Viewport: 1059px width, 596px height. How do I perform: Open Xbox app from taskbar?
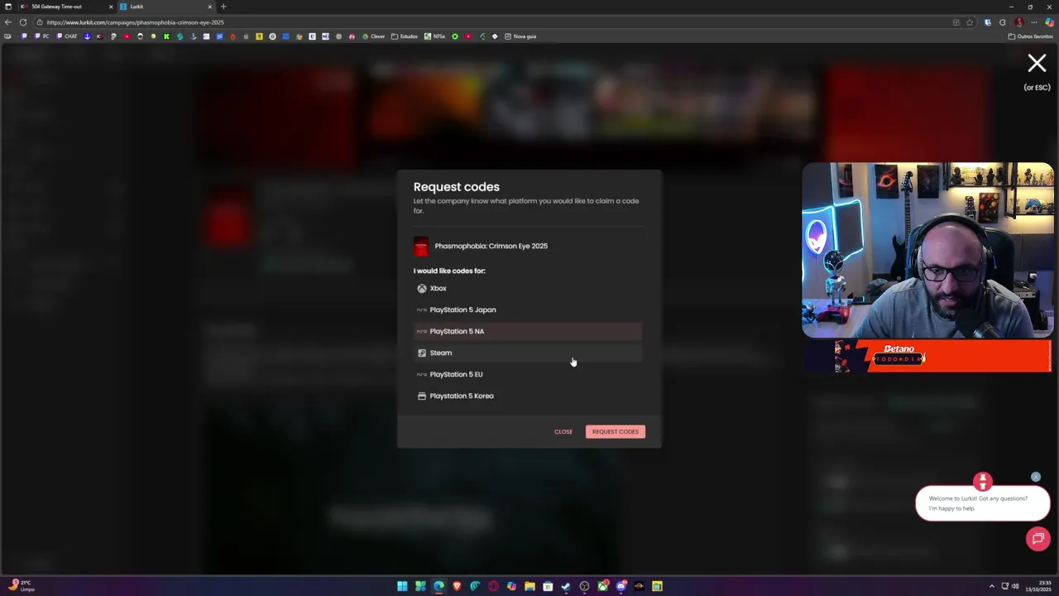pos(603,586)
